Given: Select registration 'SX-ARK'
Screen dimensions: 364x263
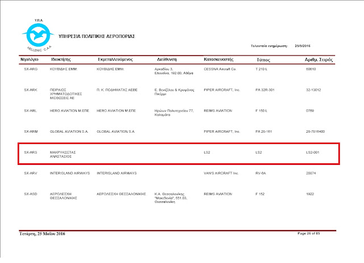Looking at the screenshot, I should [x=31, y=90].
